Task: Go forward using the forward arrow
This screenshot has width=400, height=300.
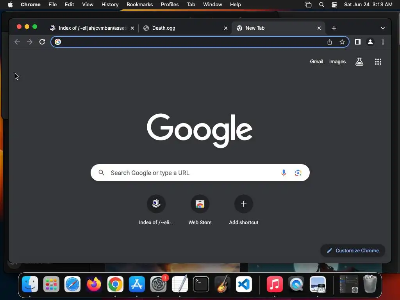Action: pos(30,42)
